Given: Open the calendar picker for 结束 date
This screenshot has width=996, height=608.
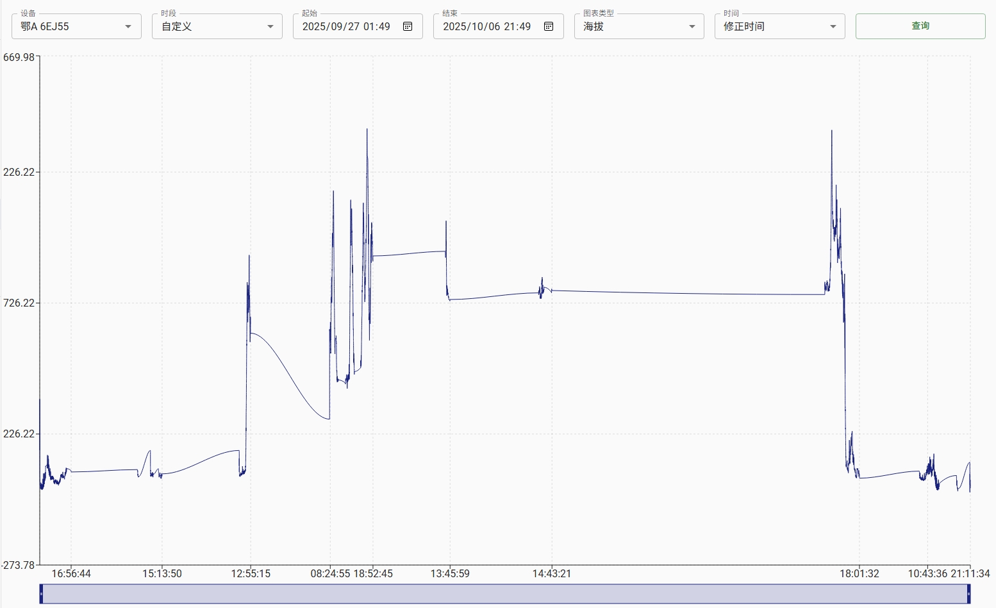Looking at the screenshot, I should [x=549, y=26].
